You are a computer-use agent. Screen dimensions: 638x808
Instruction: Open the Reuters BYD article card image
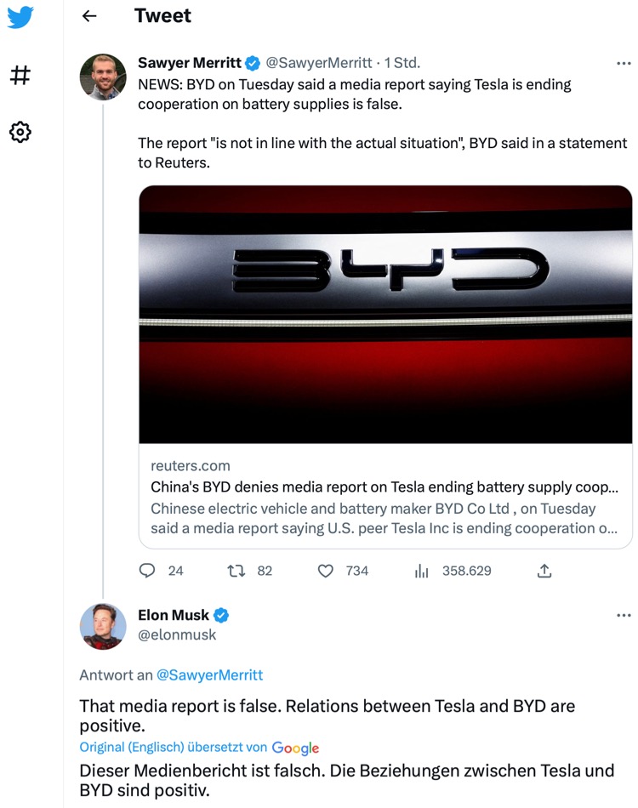tap(385, 315)
